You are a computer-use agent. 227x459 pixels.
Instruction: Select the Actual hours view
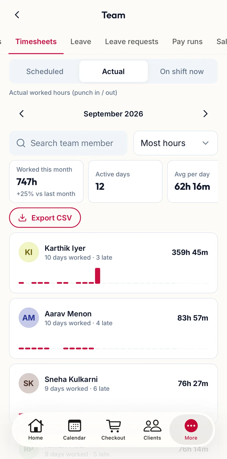click(113, 71)
